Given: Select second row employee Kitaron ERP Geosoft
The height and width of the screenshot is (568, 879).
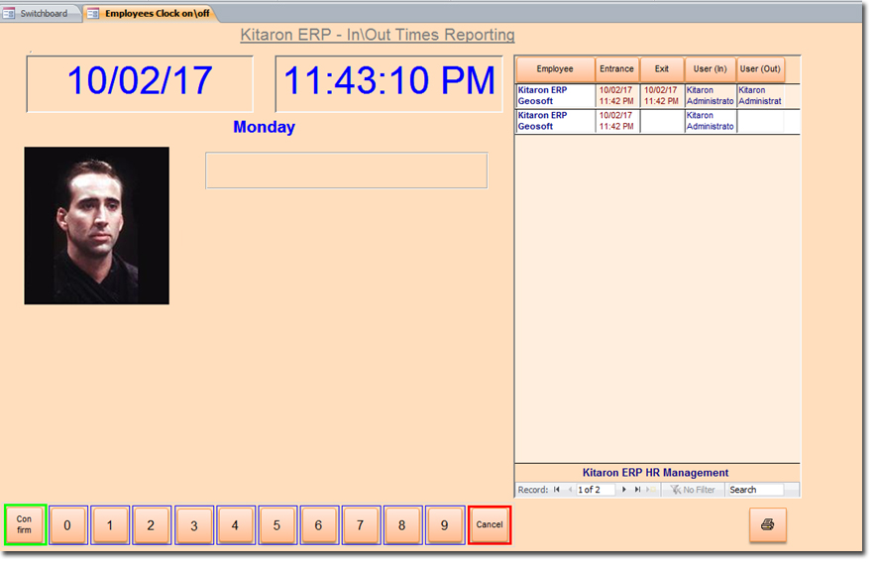Looking at the screenshot, I should [555, 121].
